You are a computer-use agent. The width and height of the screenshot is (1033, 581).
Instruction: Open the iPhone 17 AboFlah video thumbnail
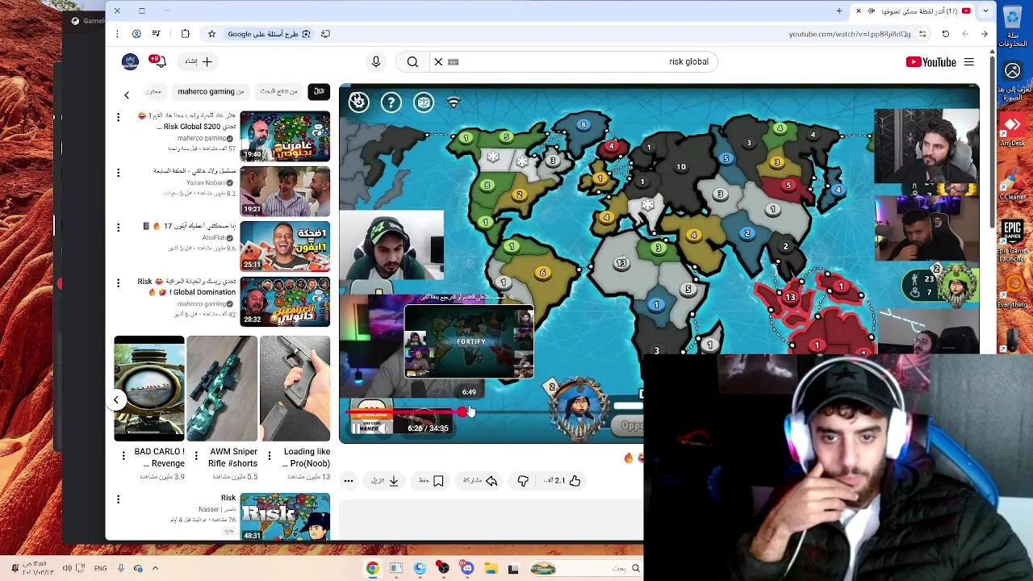tap(285, 246)
